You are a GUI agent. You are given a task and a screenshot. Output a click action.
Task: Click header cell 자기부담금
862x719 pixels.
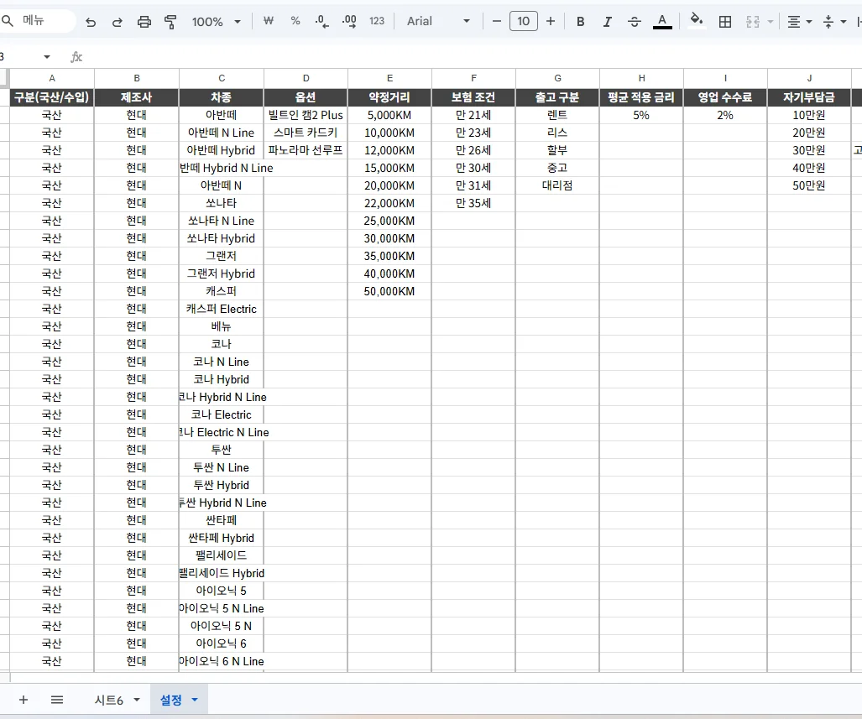coord(809,97)
